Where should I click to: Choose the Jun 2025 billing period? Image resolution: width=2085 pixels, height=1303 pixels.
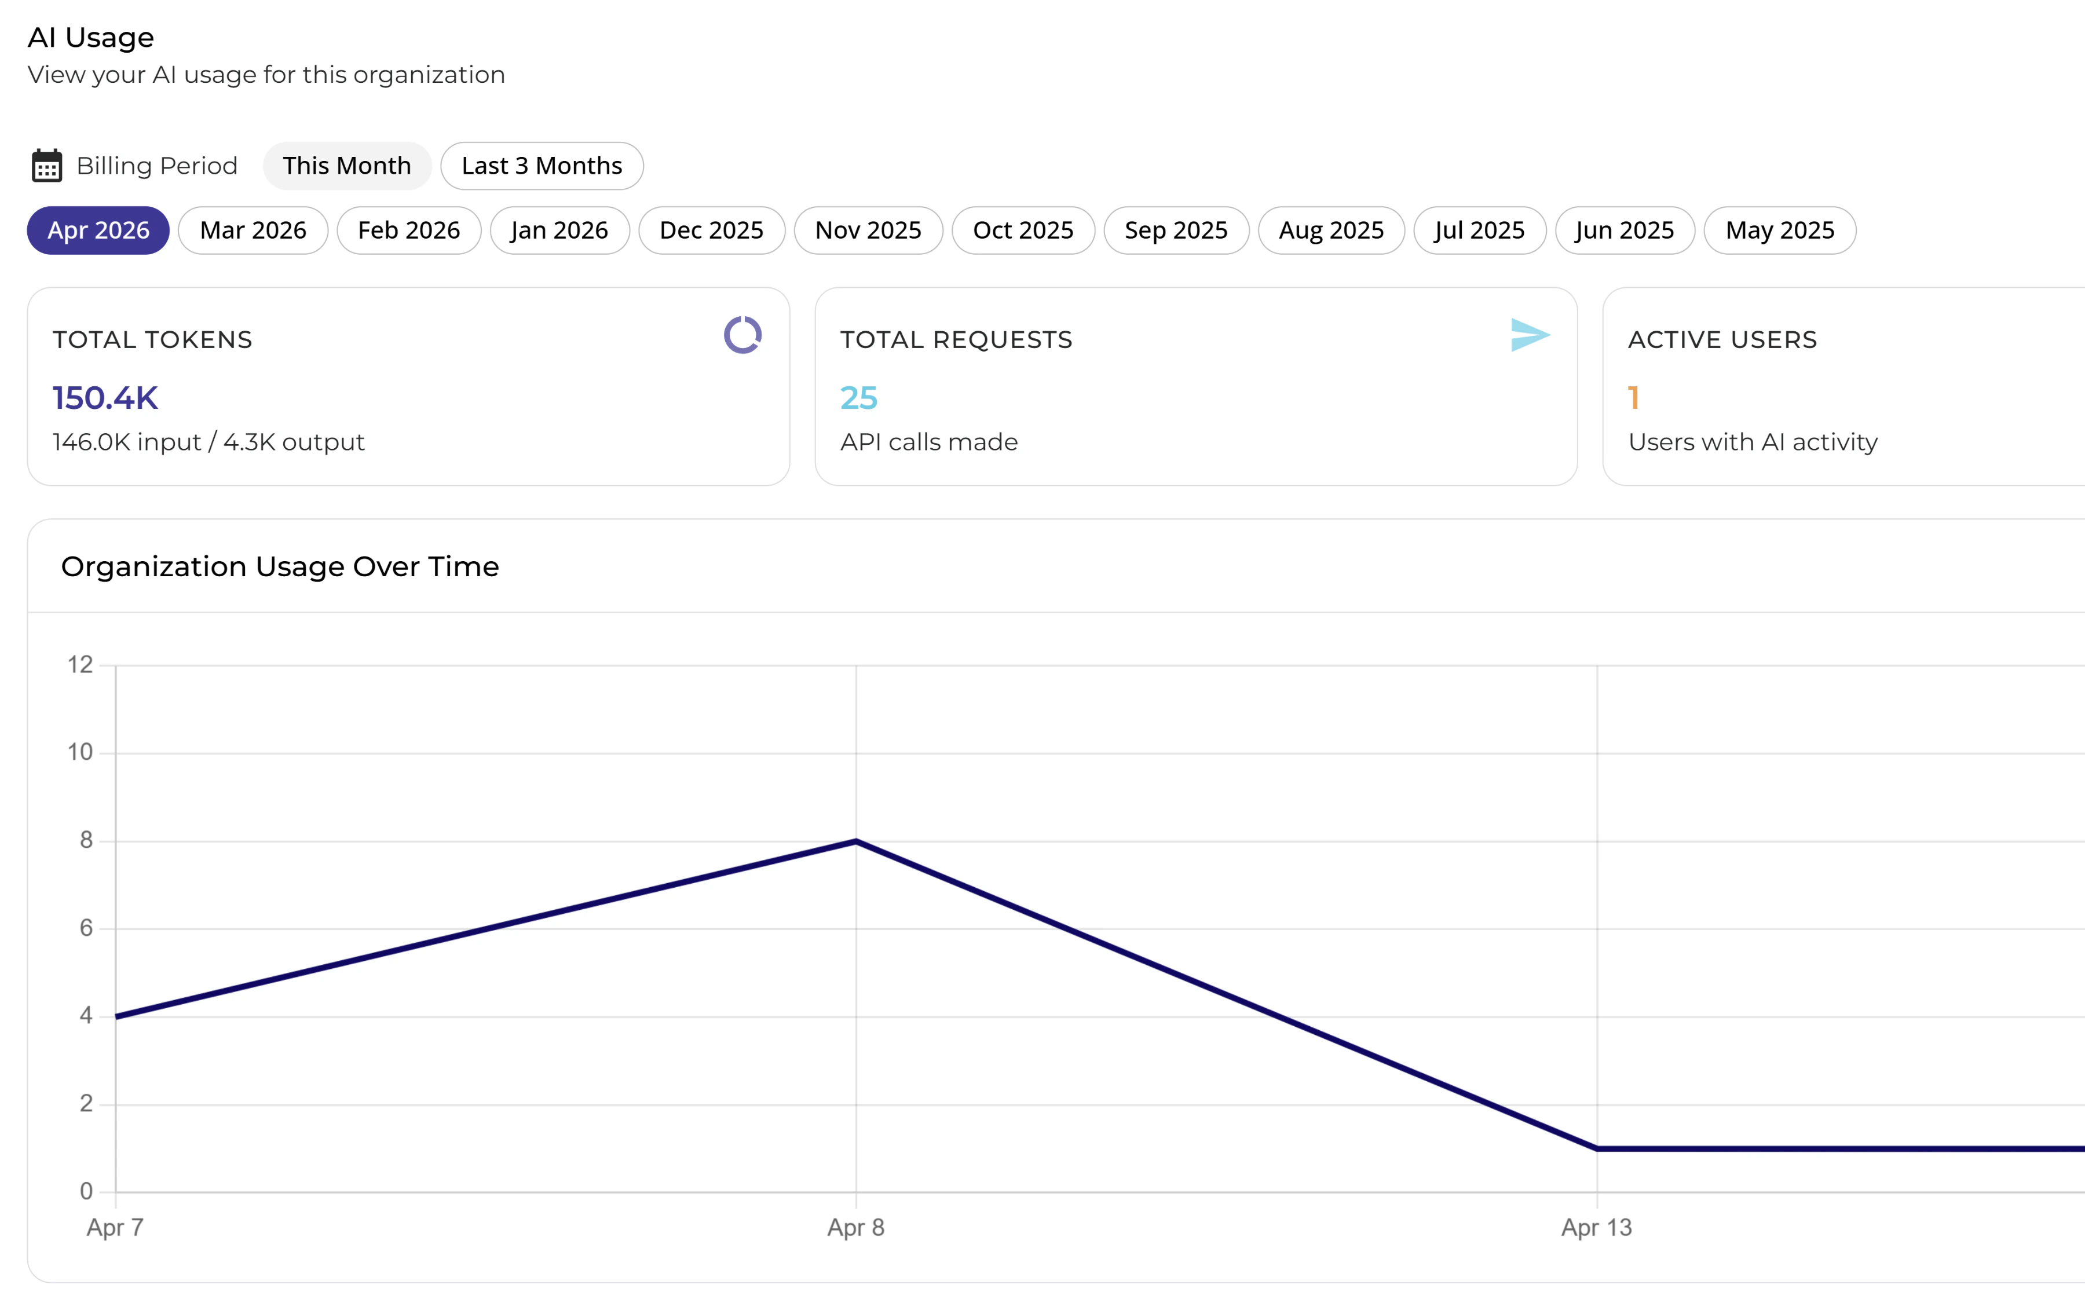click(1624, 230)
